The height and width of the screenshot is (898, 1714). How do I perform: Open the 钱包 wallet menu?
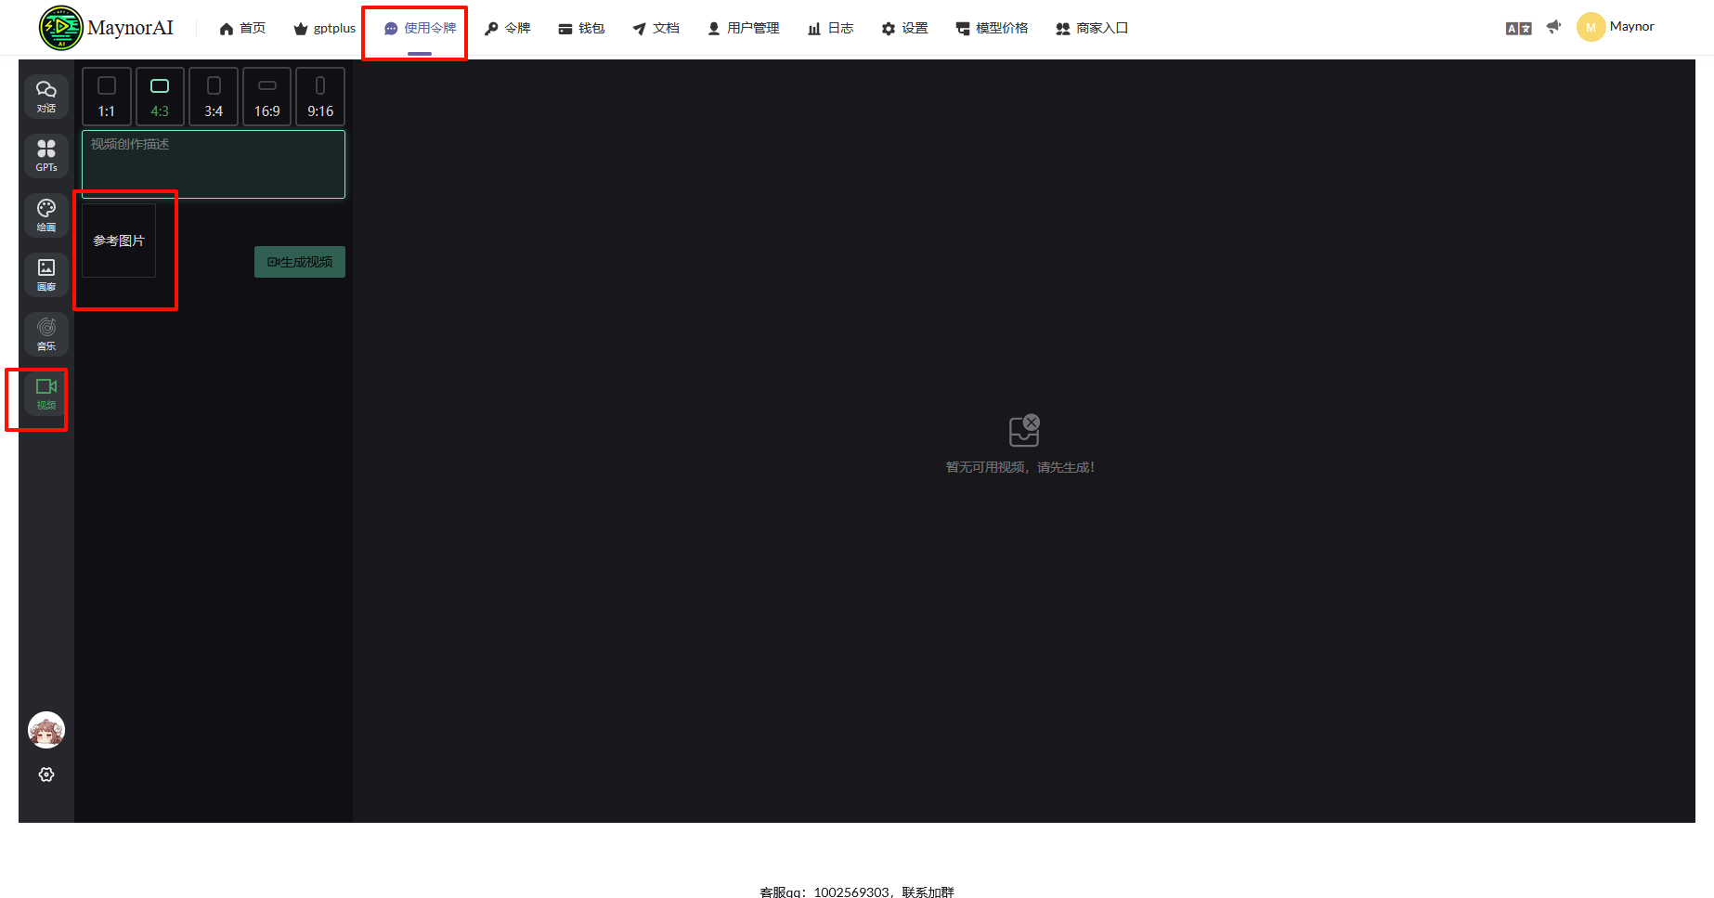[581, 29]
